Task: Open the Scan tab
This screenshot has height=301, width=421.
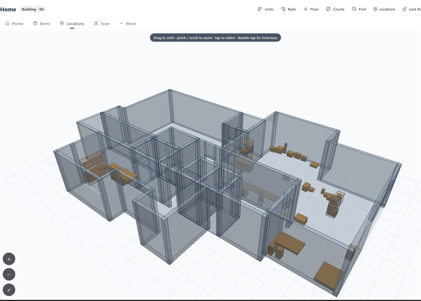Action: [x=102, y=24]
